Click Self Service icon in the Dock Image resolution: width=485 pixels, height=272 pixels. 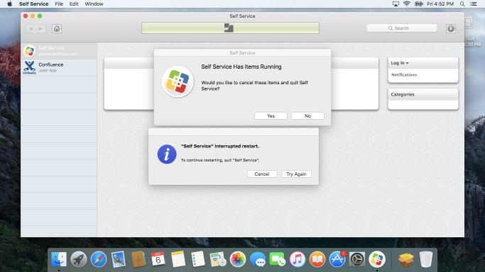[377, 259]
